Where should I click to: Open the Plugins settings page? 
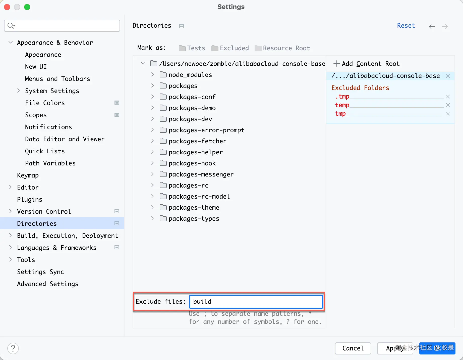point(30,199)
